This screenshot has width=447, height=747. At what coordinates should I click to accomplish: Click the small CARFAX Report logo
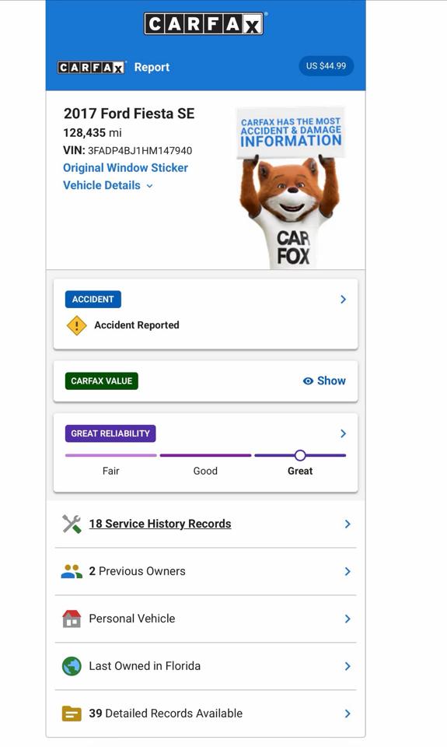(x=91, y=67)
